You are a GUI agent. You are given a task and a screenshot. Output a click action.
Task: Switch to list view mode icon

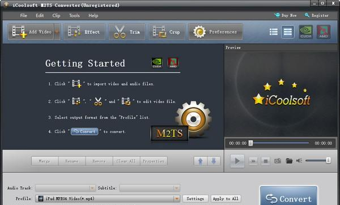coord(274,32)
